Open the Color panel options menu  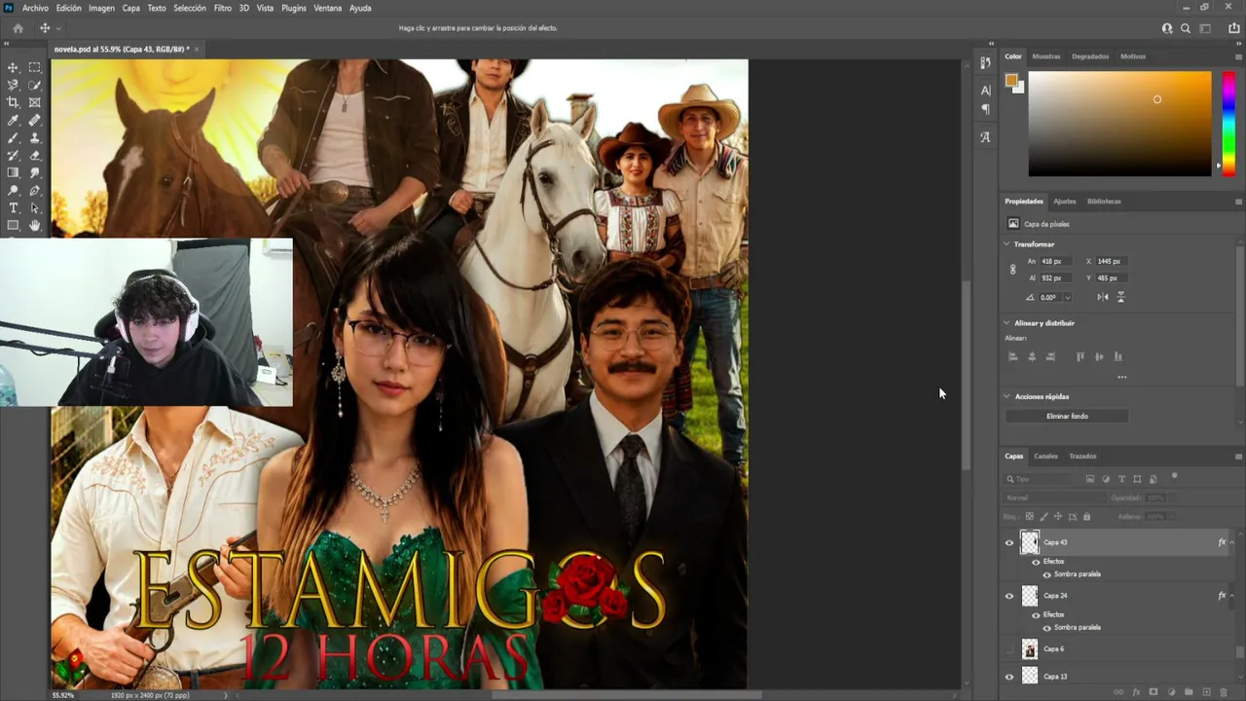click(1238, 56)
